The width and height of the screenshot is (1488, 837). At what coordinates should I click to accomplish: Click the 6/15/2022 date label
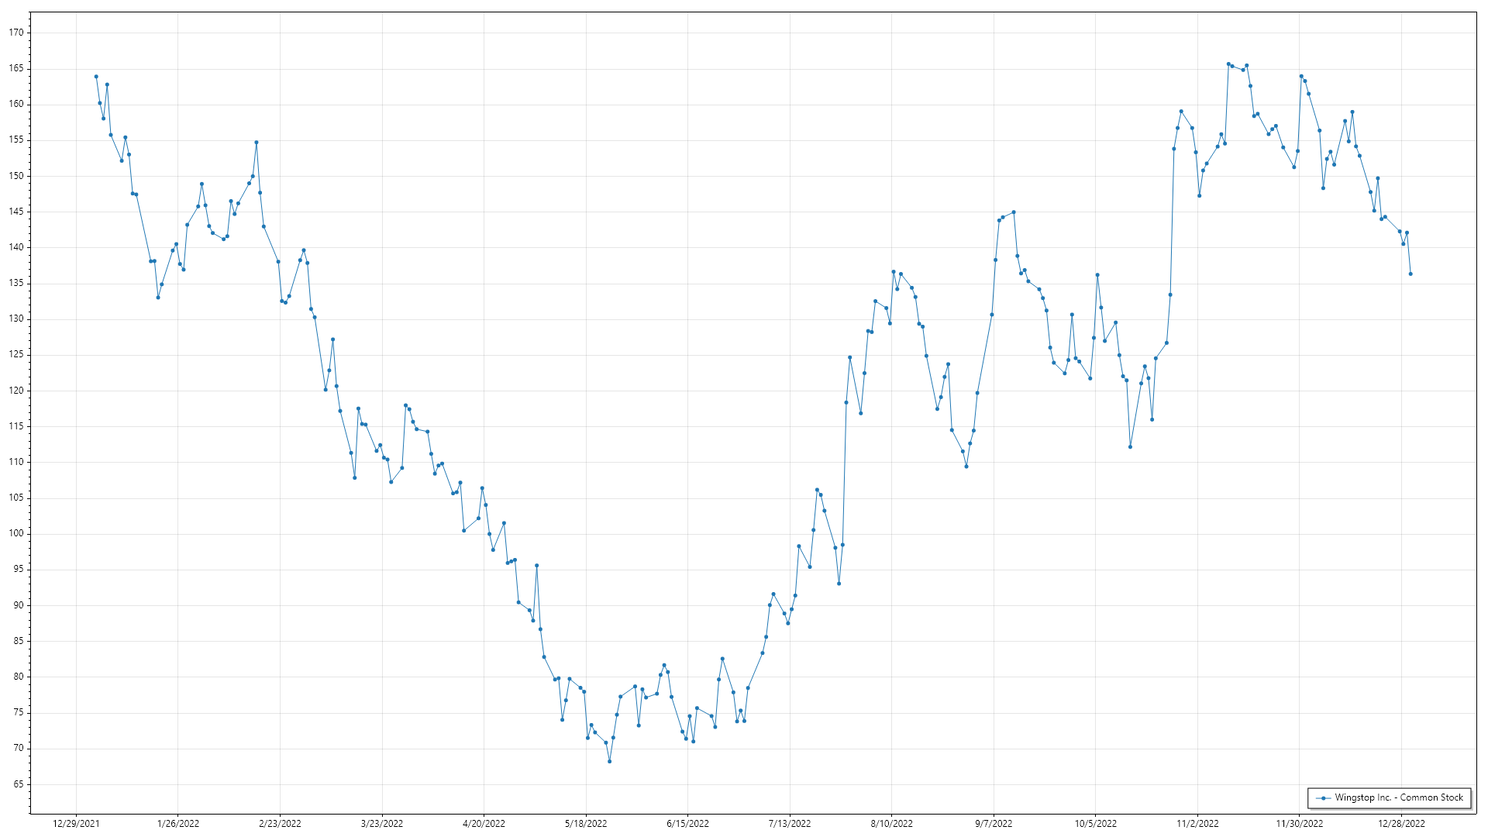pyautogui.click(x=687, y=823)
